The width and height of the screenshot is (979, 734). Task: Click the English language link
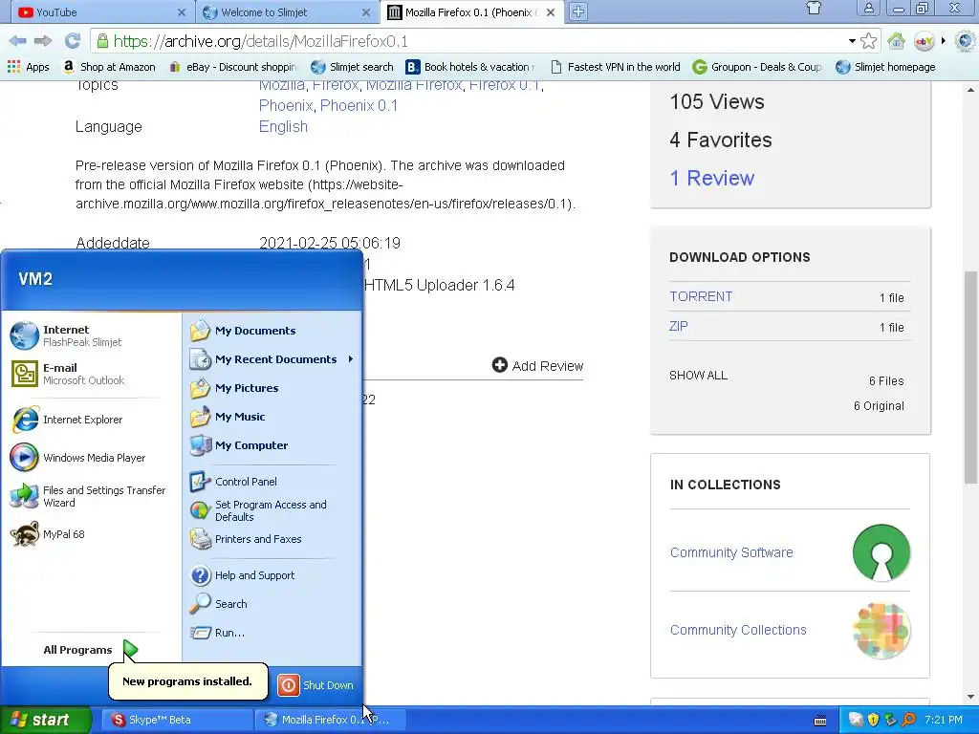click(x=283, y=127)
